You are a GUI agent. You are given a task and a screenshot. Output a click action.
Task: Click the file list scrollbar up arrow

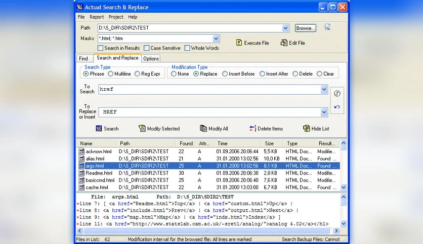click(x=344, y=143)
